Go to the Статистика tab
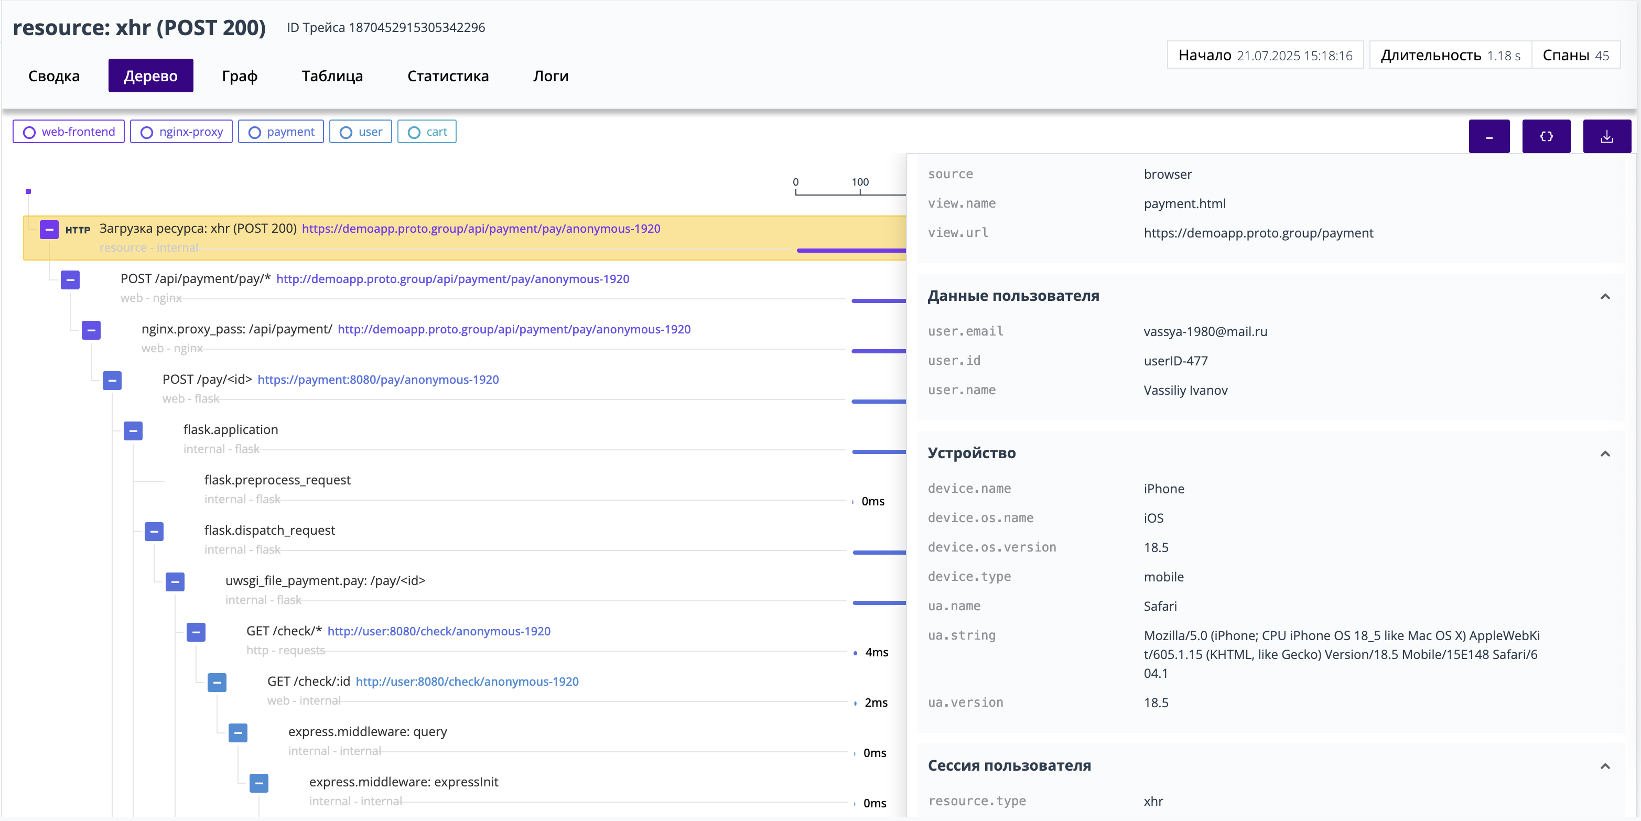1641x821 pixels. (448, 76)
